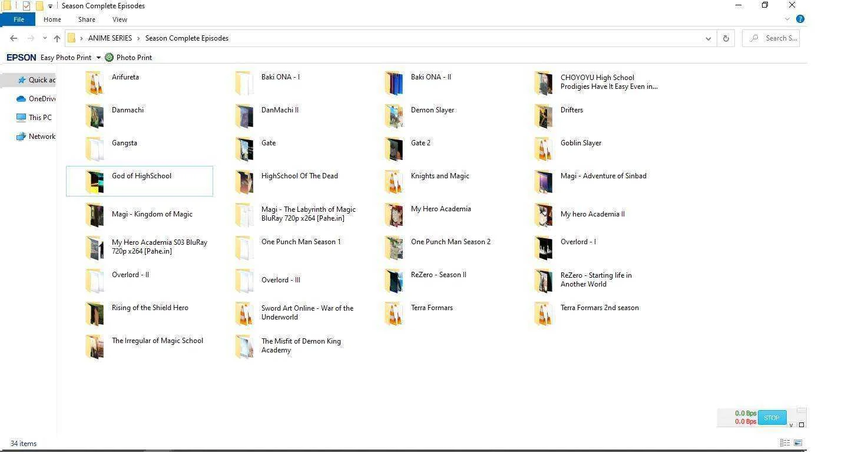
Task: Click the Properties icon in the quick access toolbar
Action: (26, 6)
